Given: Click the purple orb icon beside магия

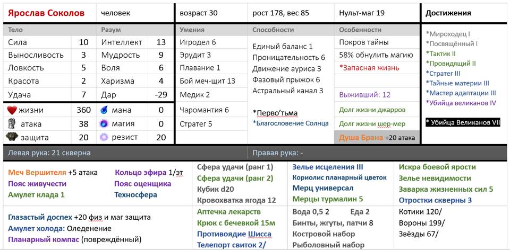Looking at the screenshot, I should pyautogui.click(x=105, y=124).
